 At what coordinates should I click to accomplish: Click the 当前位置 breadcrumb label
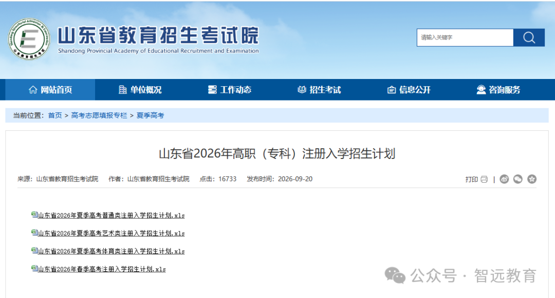pyautogui.click(x=28, y=115)
